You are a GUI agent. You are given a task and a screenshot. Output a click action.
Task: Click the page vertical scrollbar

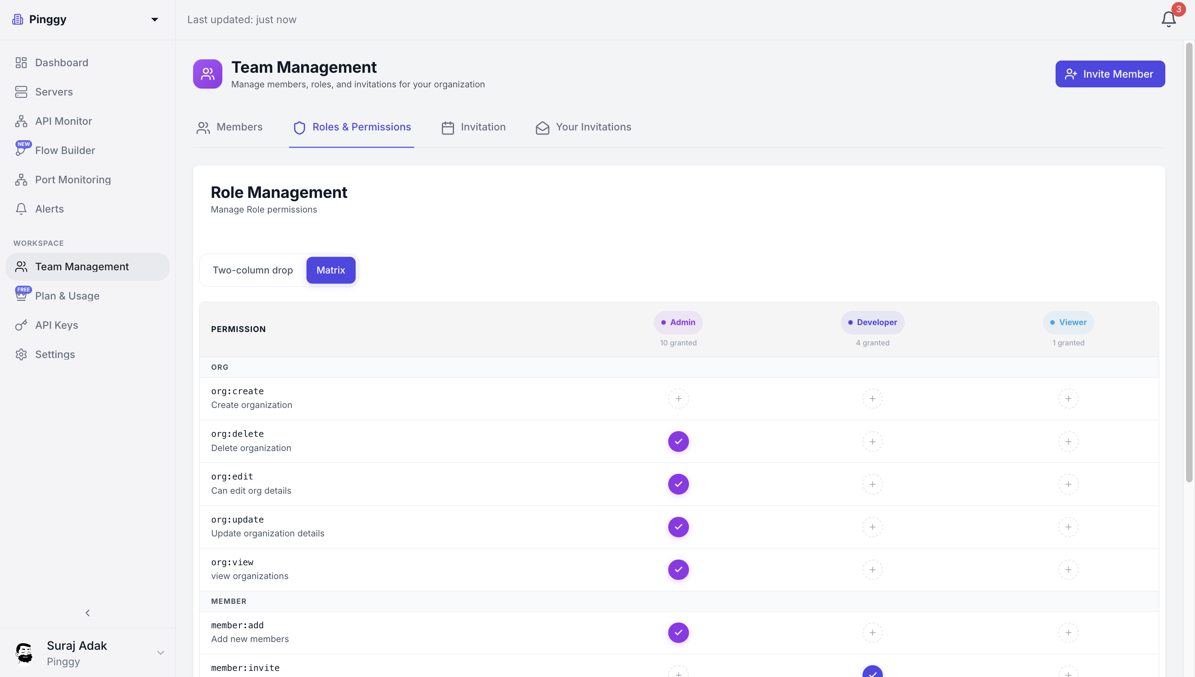[1189, 263]
